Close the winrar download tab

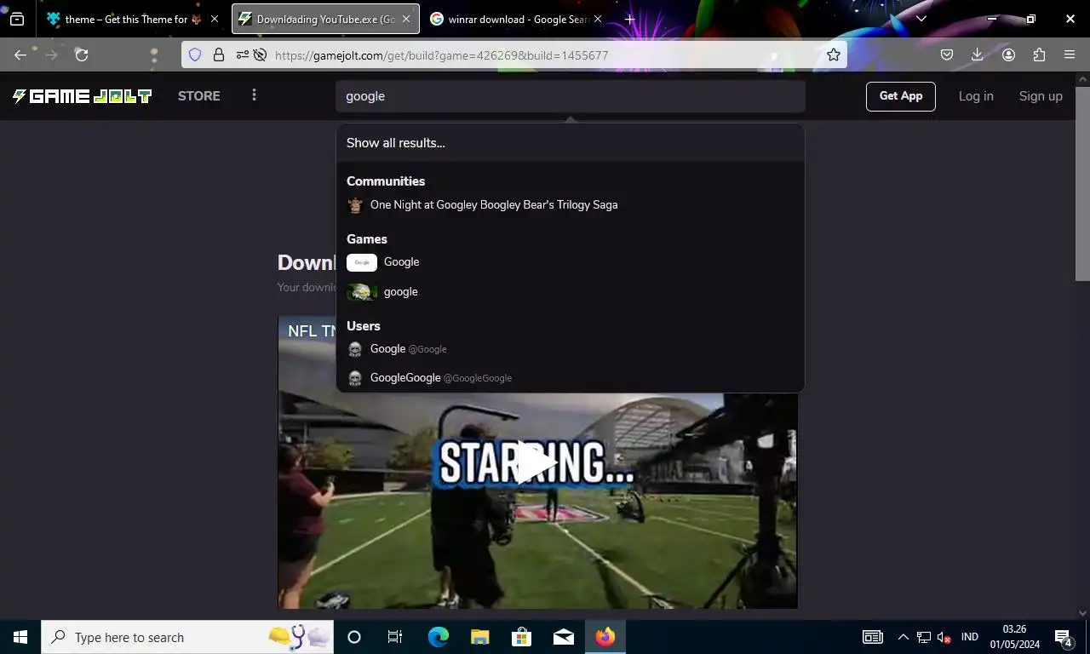click(x=598, y=19)
